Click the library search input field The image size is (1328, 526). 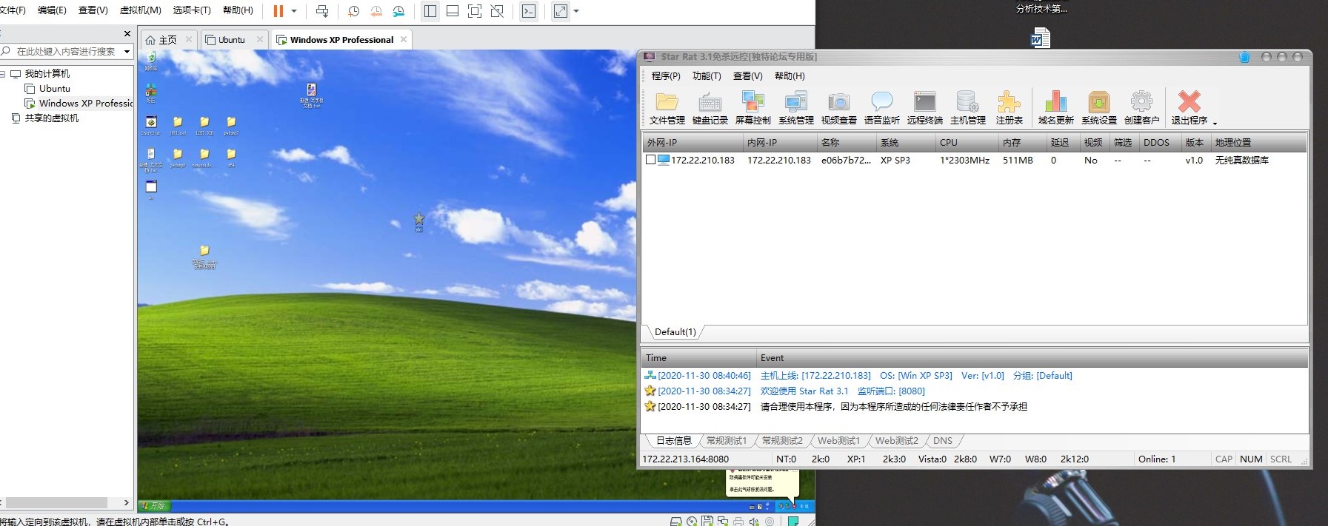[65, 52]
